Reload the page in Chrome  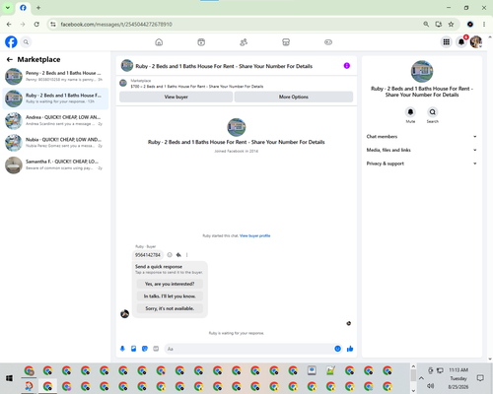pos(36,25)
